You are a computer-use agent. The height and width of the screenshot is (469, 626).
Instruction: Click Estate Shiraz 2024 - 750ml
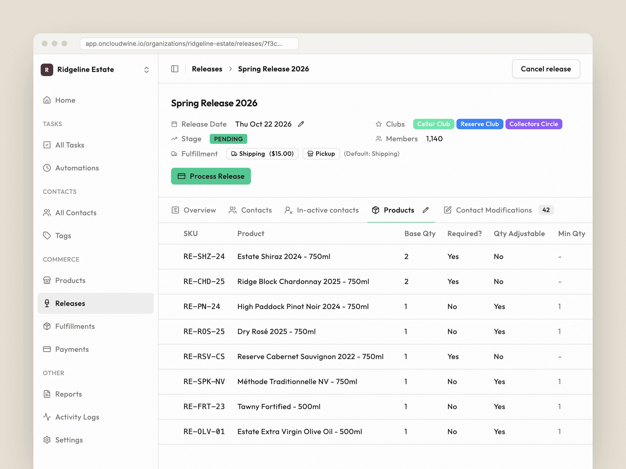[284, 256]
